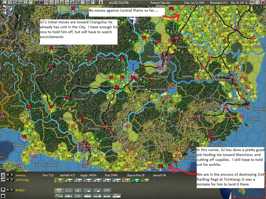Click the Japanese unit at Hankow city
The height and width of the screenshot is (199, 266).
166,58
